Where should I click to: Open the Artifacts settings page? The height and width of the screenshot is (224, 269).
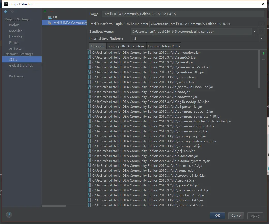tap(22, 49)
